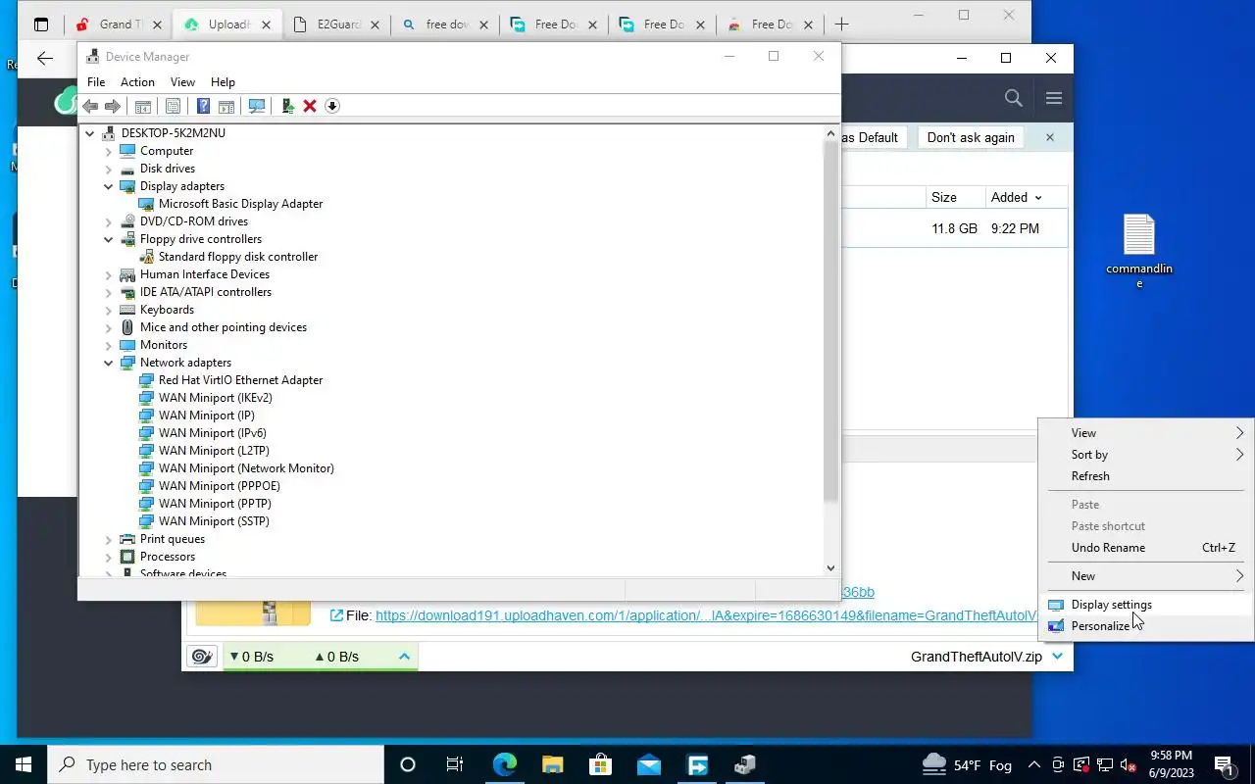
Task: Click Scan for hardware changes icon
Action: 257,106
